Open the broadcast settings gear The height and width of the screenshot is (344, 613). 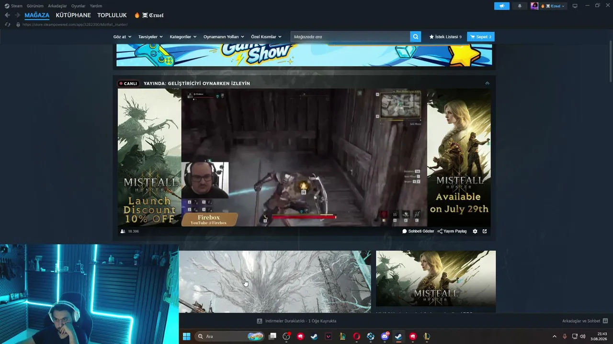pyautogui.click(x=475, y=231)
